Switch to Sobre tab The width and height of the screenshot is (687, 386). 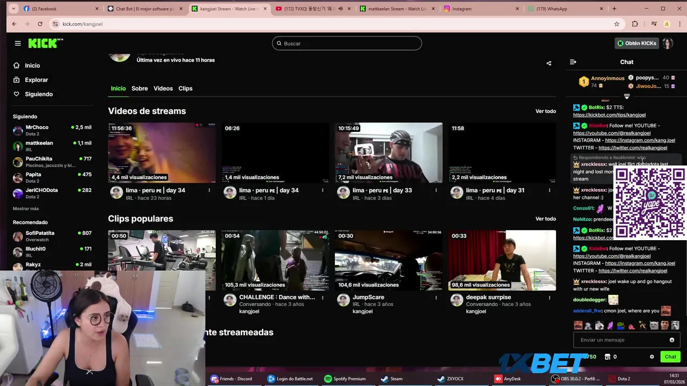point(140,88)
